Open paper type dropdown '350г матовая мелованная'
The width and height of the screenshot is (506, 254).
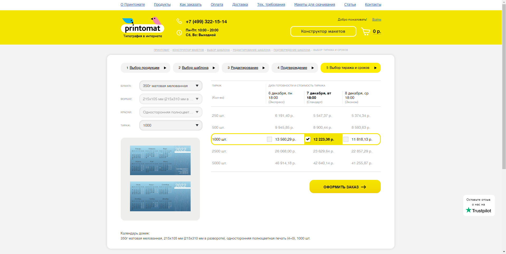pos(171,86)
